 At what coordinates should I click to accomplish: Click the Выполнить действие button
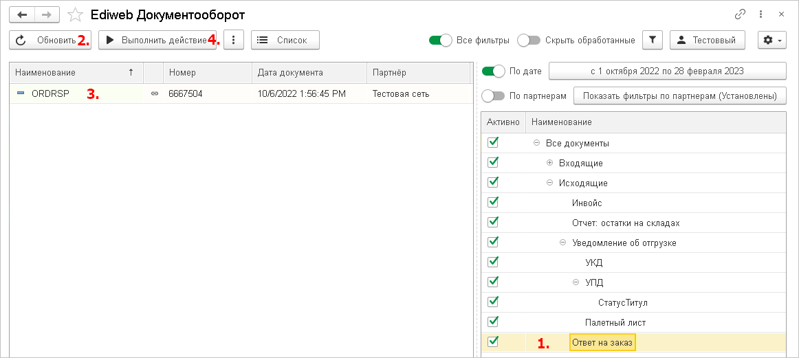(x=157, y=41)
